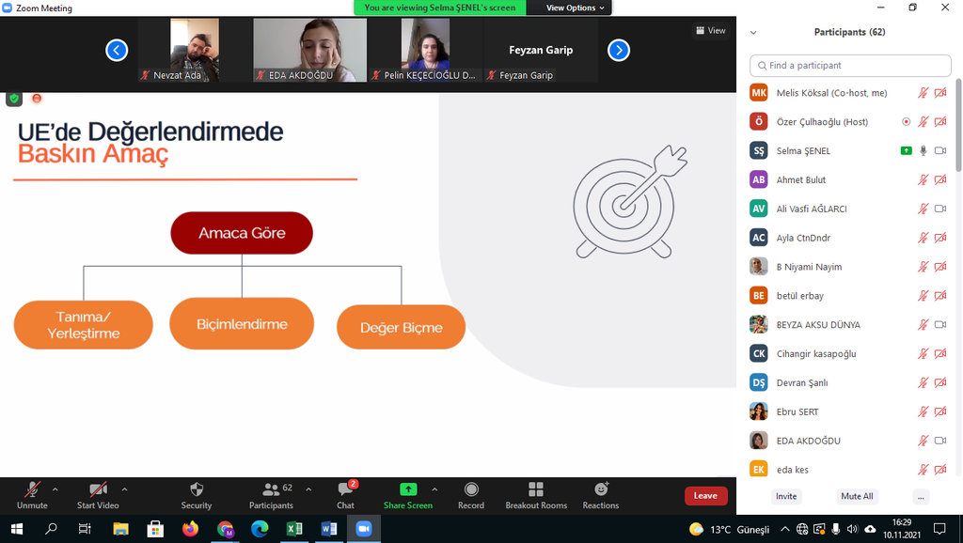This screenshot has height=543, width=963.
Task: Expand the arrow next to Participants
Action: point(308,489)
